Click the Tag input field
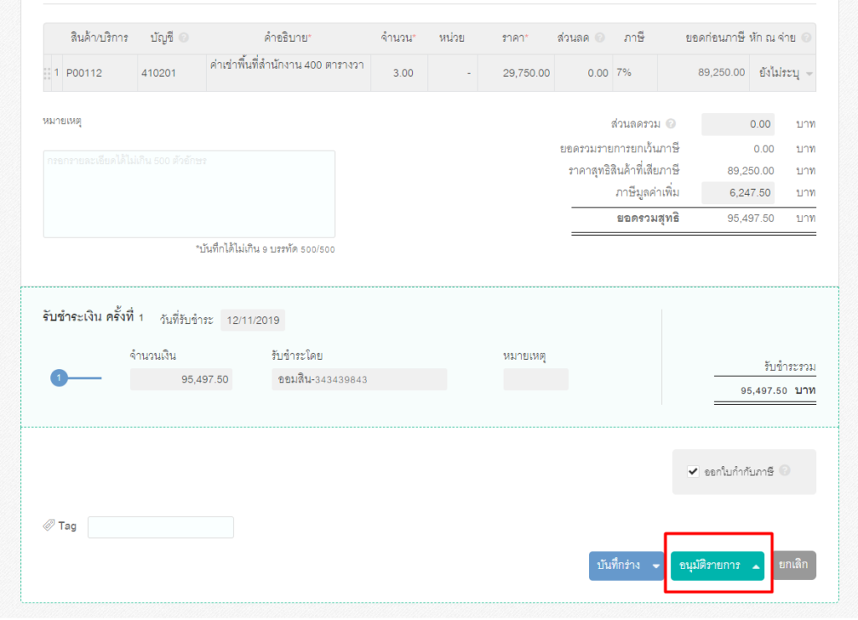The height and width of the screenshot is (620, 858). tap(161, 527)
